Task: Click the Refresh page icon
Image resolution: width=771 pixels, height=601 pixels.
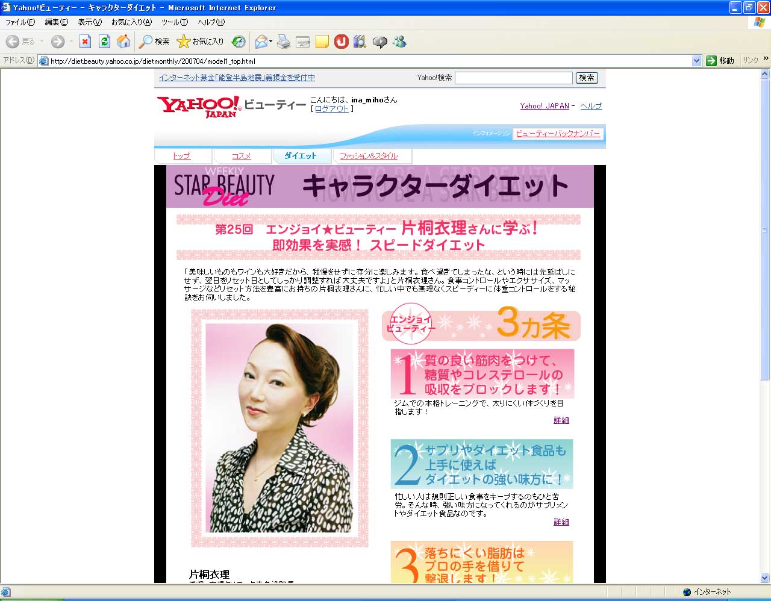Action: pyautogui.click(x=104, y=42)
